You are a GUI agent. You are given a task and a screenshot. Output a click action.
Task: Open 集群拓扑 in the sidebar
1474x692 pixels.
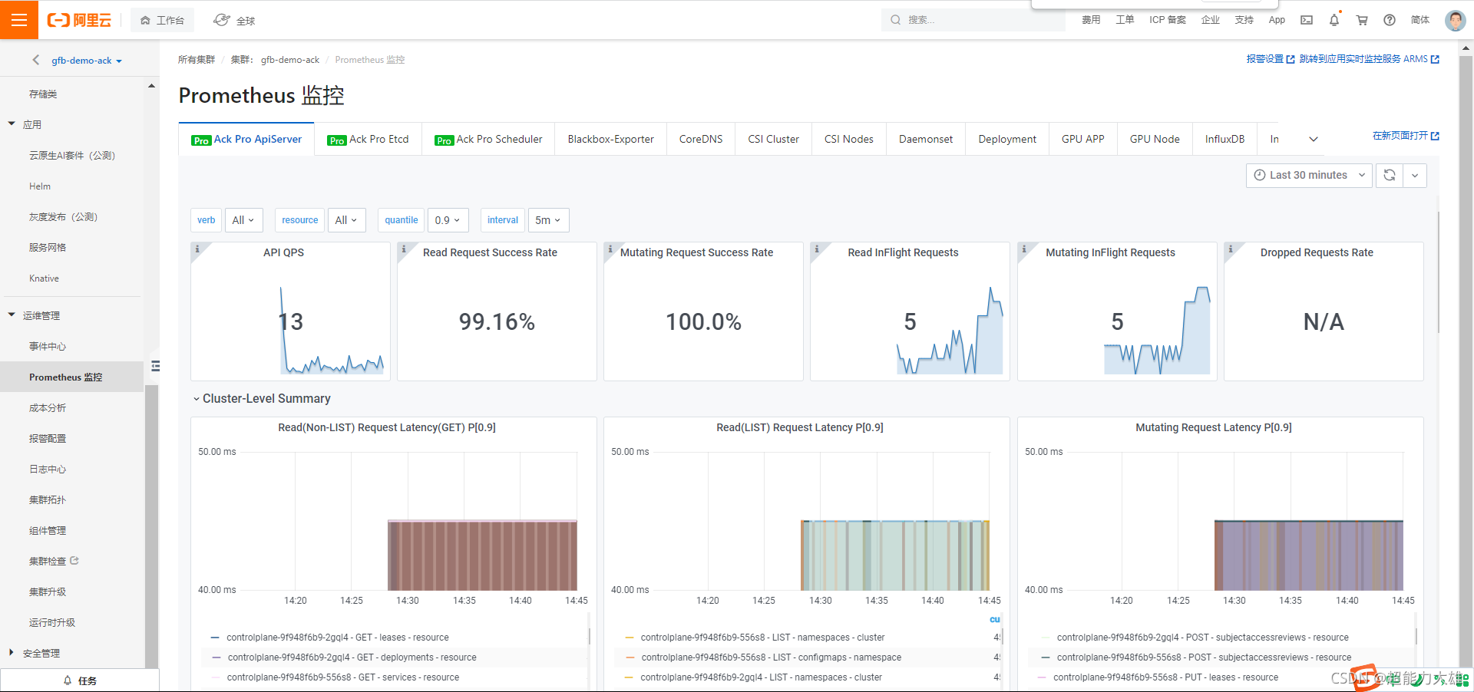point(48,500)
